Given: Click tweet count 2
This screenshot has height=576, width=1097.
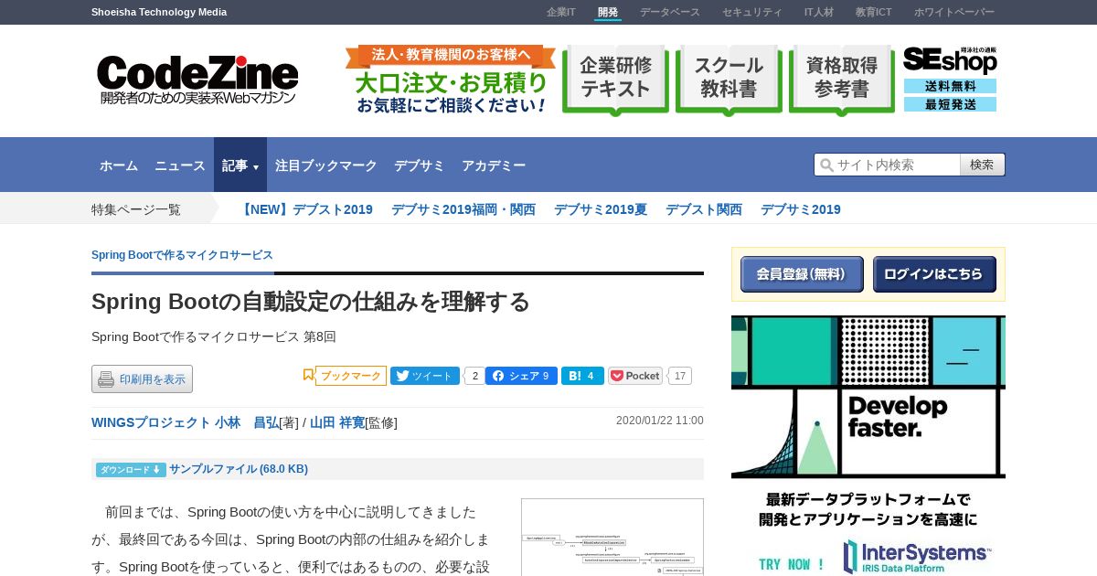Looking at the screenshot, I should point(474,376).
